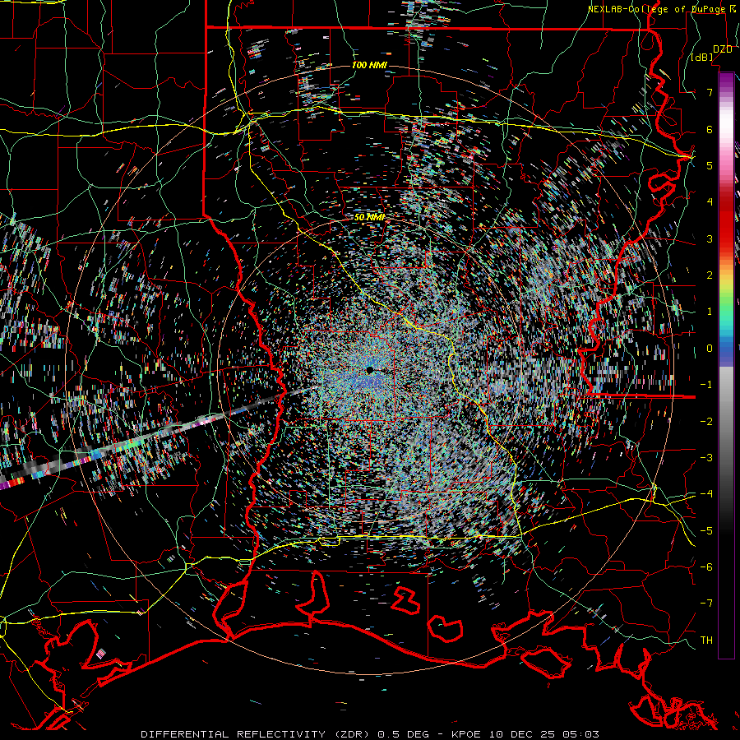The width and height of the screenshot is (740, 740).
Task: Click the -1 dB tick label on the color scale
Action: (706, 385)
